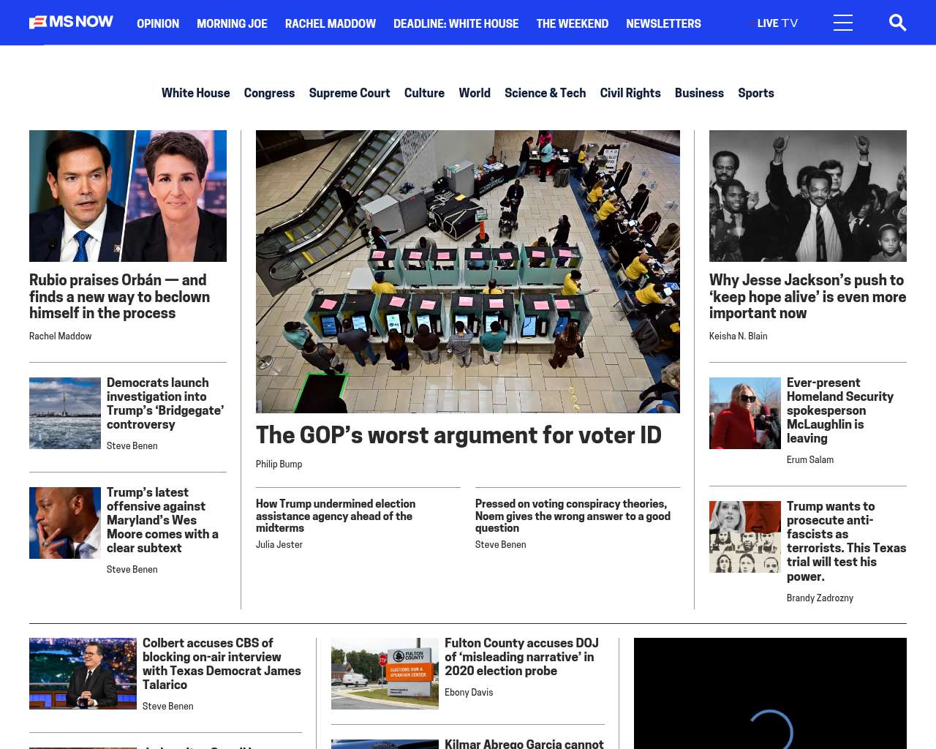Viewport: 936px width, 749px height.
Task: Switch to the White House topic
Action: 195,93
